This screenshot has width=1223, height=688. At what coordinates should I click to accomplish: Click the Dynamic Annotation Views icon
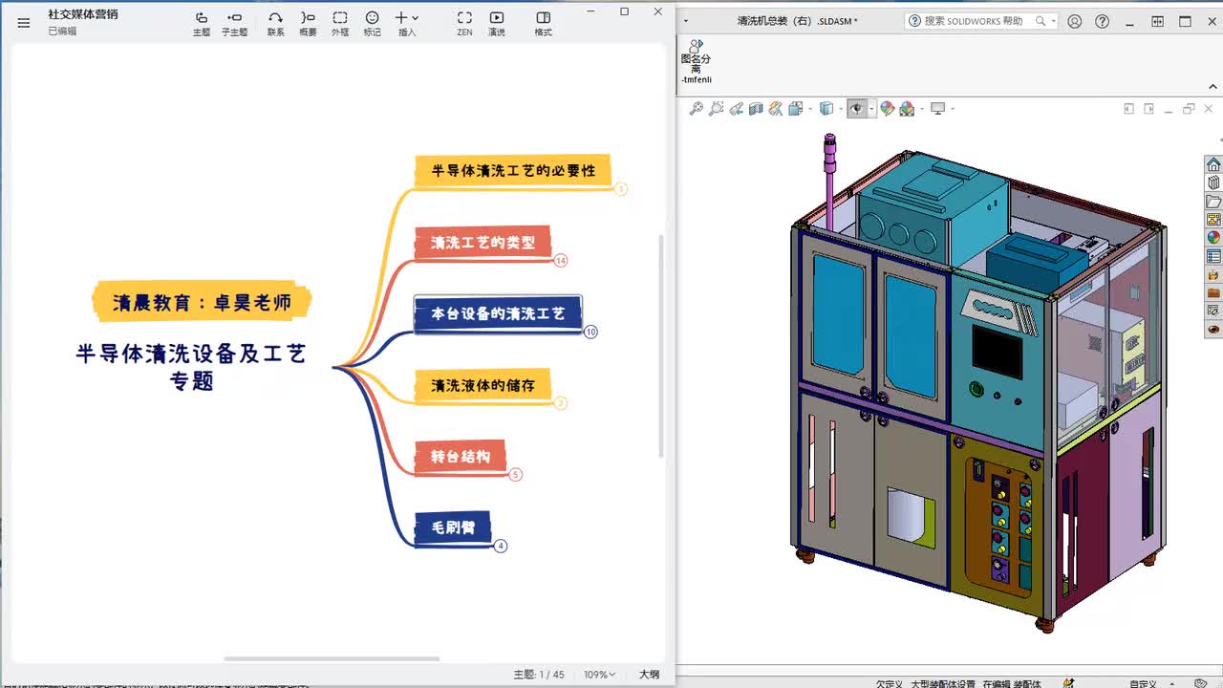pyautogui.click(x=776, y=109)
